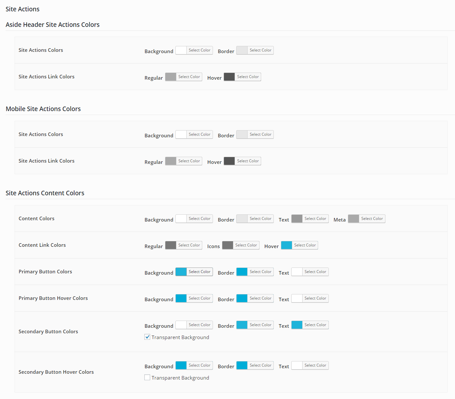Open Secondary Button Hover Background Select Color

tap(199, 365)
